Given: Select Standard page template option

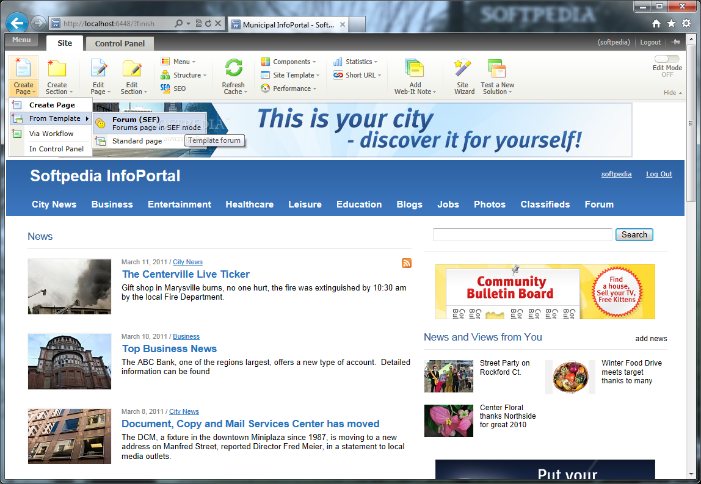Looking at the screenshot, I should click(137, 141).
